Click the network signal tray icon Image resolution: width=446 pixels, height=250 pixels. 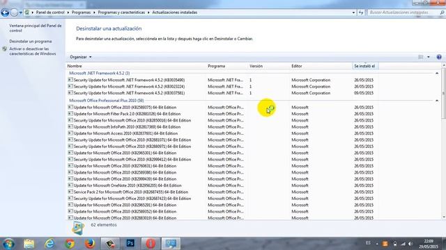403,244
